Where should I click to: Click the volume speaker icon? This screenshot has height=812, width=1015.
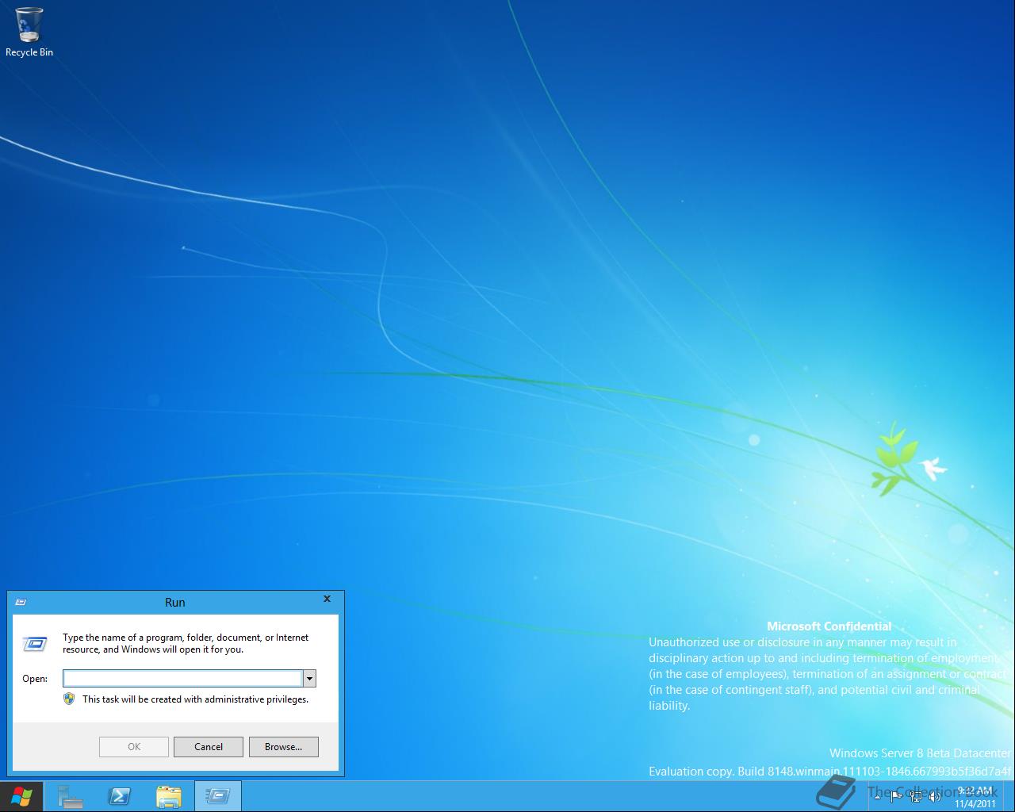(935, 796)
